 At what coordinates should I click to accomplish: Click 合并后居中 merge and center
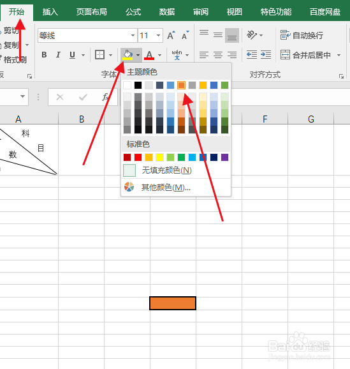(305, 55)
